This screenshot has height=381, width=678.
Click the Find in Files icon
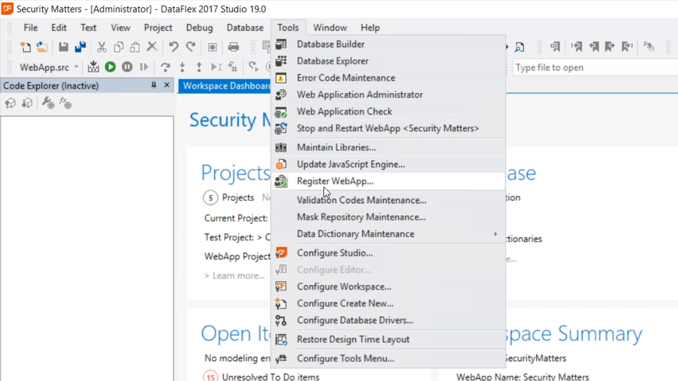click(x=520, y=47)
